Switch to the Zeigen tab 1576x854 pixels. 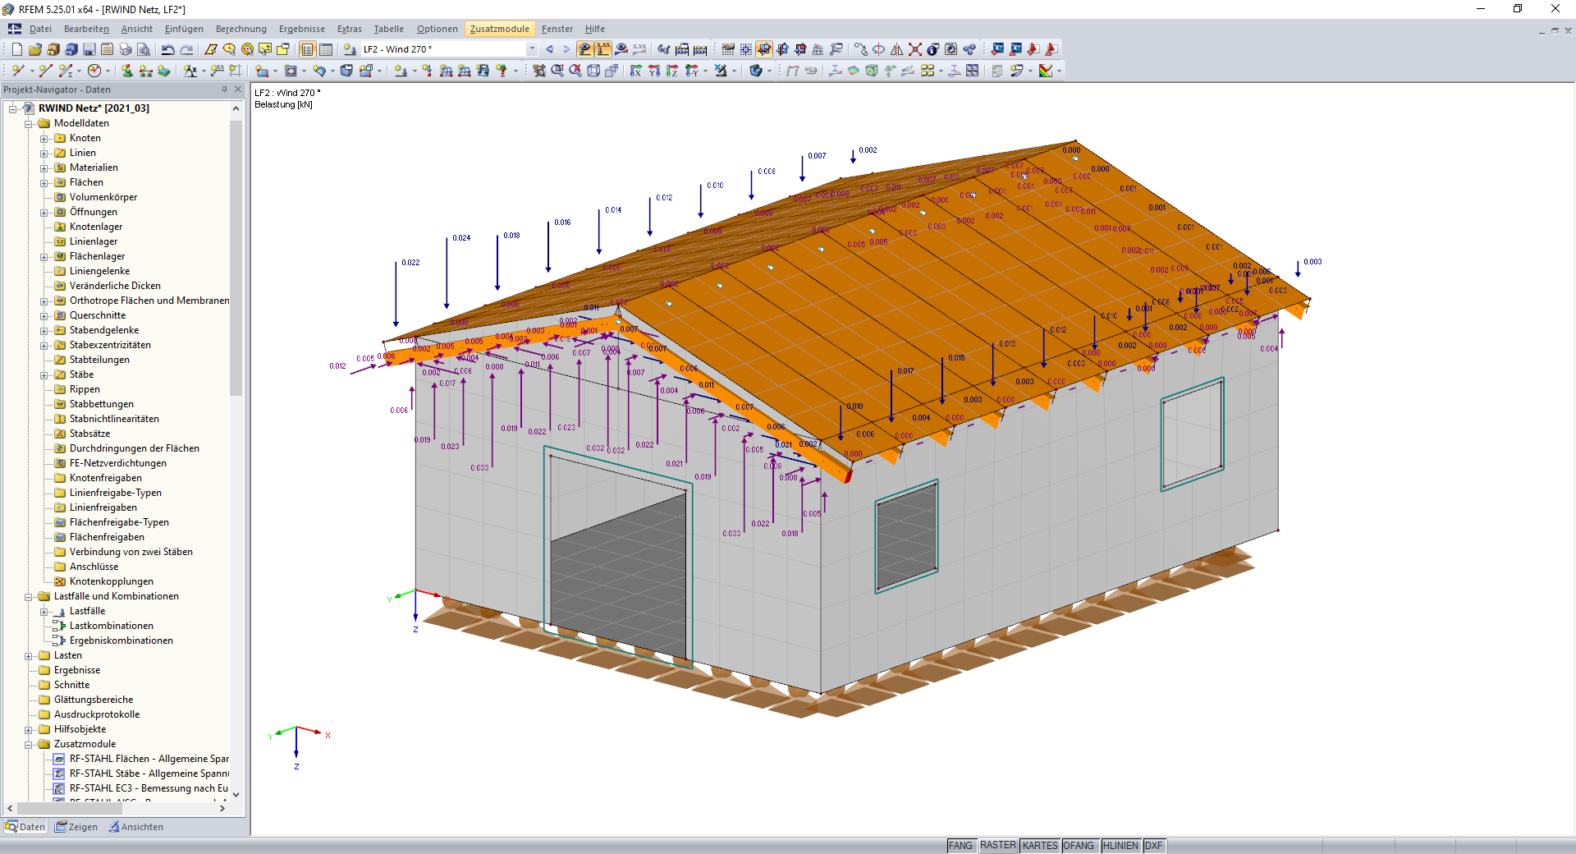point(77,827)
